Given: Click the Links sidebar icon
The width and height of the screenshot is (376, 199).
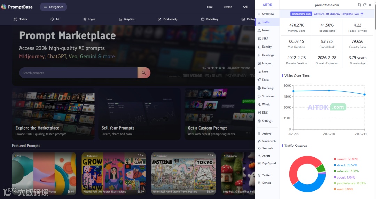Looking at the screenshot, I should tap(259, 72).
